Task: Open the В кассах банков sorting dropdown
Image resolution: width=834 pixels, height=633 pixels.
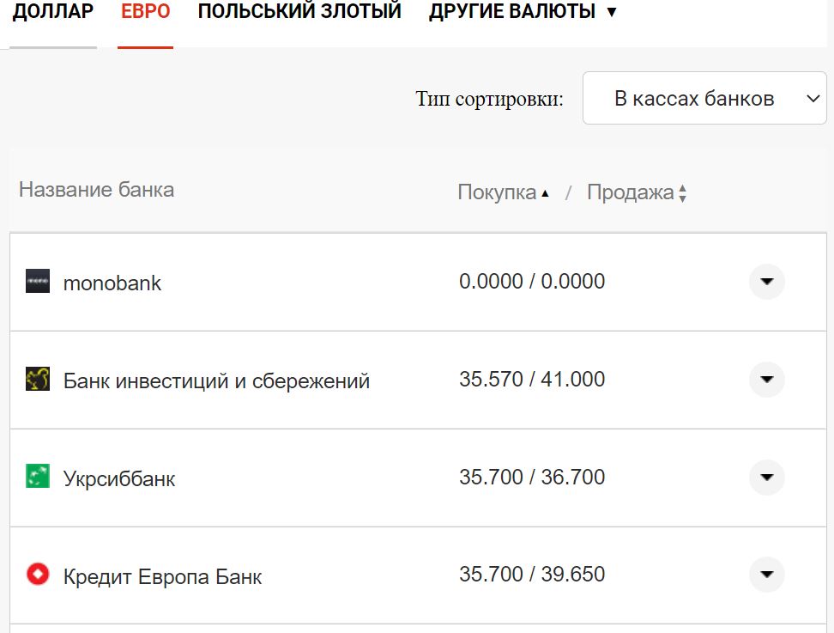Action: coord(704,98)
